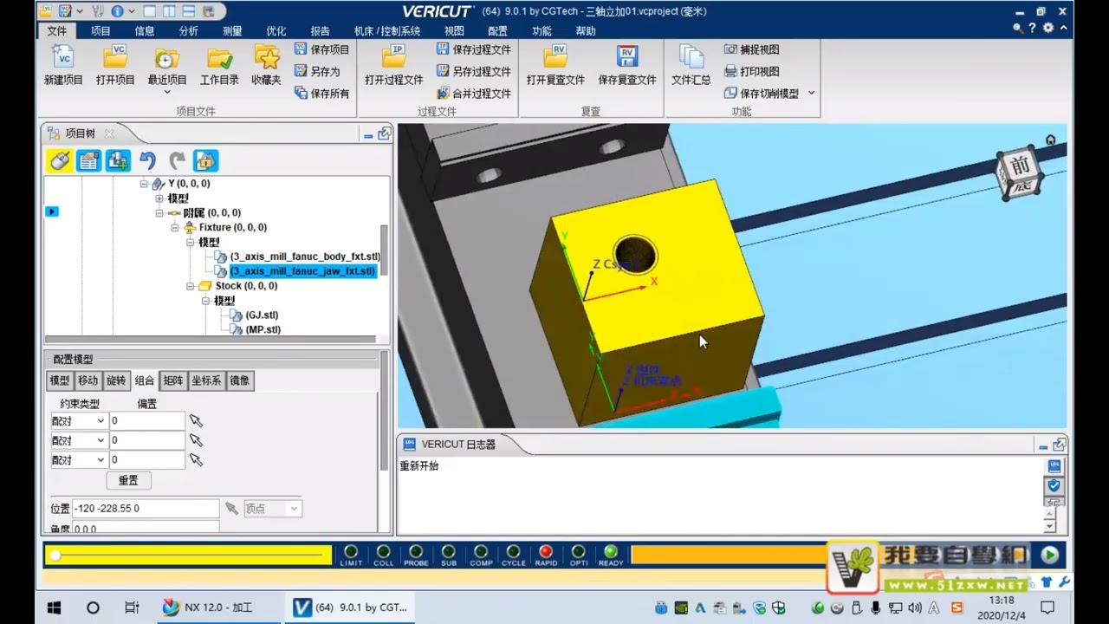Switch to the 镜像 tab
The width and height of the screenshot is (1109, 624).
(240, 380)
